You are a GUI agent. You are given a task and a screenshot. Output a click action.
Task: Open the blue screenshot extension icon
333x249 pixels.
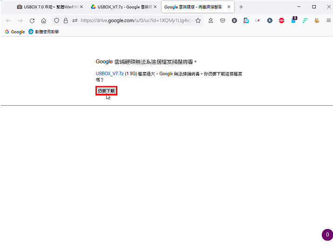pyautogui.click(x=246, y=20)
